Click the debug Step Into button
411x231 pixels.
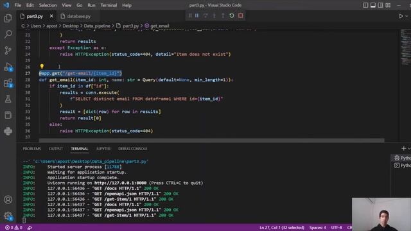214,15
